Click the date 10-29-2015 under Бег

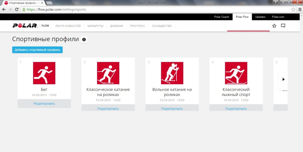39,95
